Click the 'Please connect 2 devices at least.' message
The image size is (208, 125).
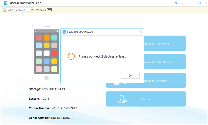click(x=103, y=56)
